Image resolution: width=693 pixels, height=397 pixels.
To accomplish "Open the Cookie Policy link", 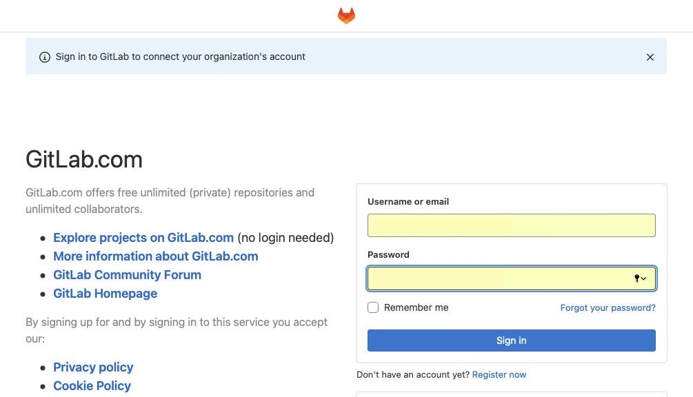I will click(x=92, y=385).
